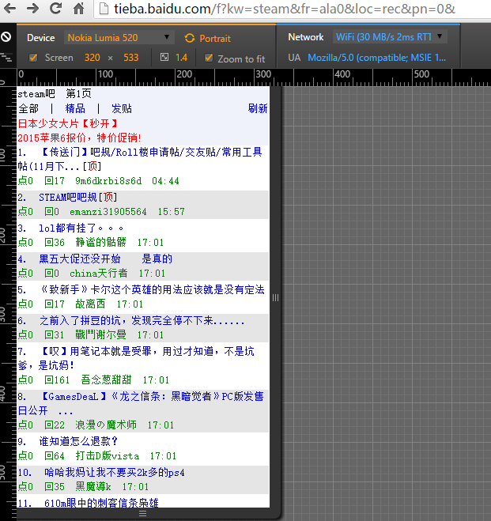
Task: Grab the right-edge viewport width resize handle
Action: point(275,297)
